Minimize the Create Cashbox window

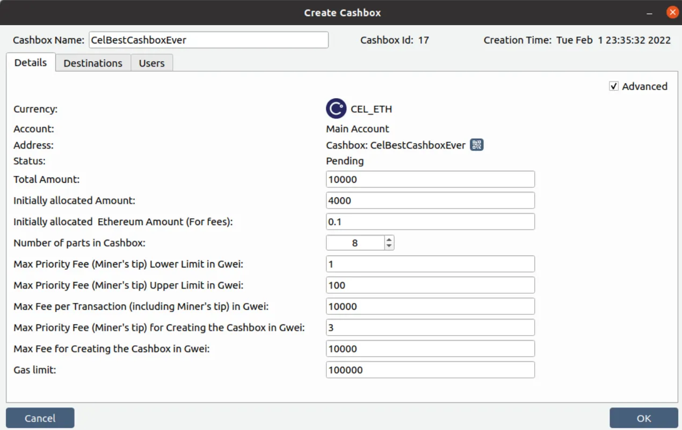tap(650, 13)
